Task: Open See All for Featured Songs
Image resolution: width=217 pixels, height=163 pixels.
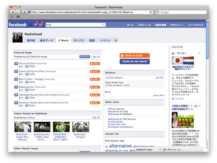Action: [96, 57]
